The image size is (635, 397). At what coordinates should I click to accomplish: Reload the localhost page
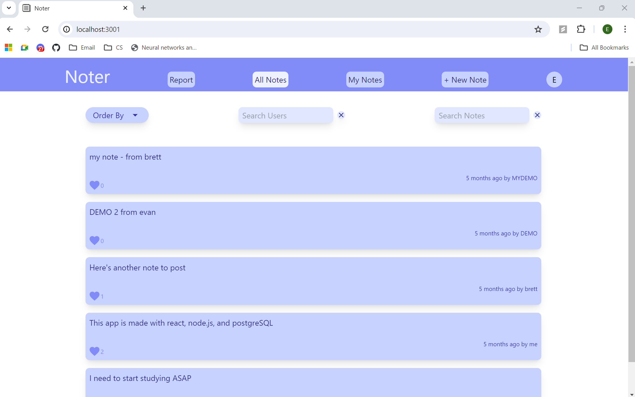[x=45, y=29]
